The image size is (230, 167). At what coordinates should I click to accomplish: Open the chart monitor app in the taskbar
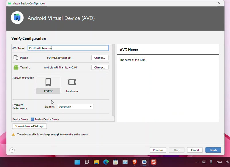pyautogui.click(x=125, y=162)
